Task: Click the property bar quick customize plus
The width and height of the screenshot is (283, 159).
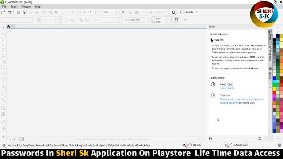Action: click(x=185, y=20)
